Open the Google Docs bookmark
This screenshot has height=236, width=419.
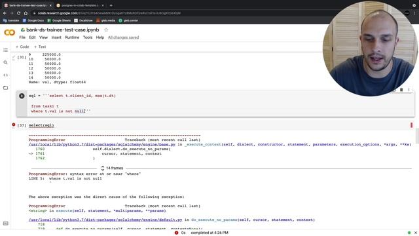point(33,20)
